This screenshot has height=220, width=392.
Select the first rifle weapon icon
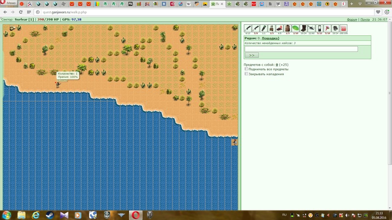(247, 29)
